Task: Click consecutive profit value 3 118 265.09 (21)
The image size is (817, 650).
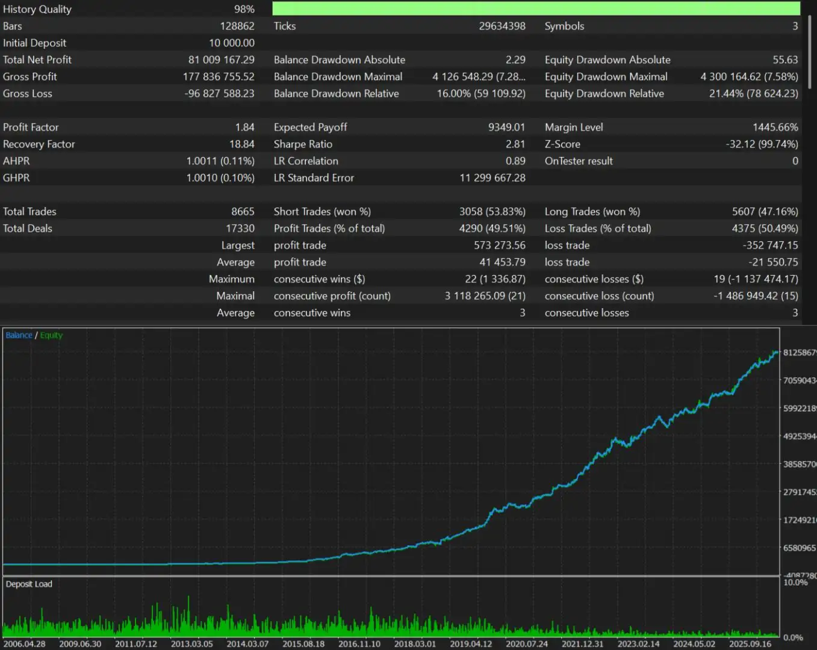Action: [x=485, y=296]
